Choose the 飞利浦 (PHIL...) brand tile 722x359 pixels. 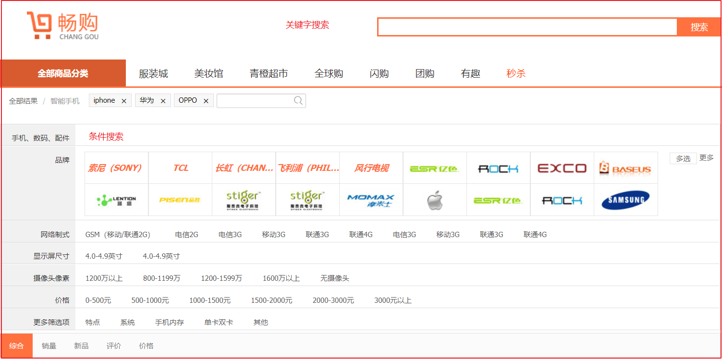[x=307, y=168]
